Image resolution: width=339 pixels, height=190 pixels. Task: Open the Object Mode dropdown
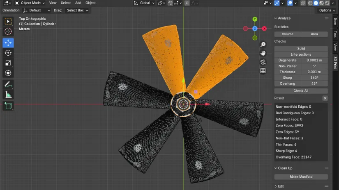click(x=30, y=3)
